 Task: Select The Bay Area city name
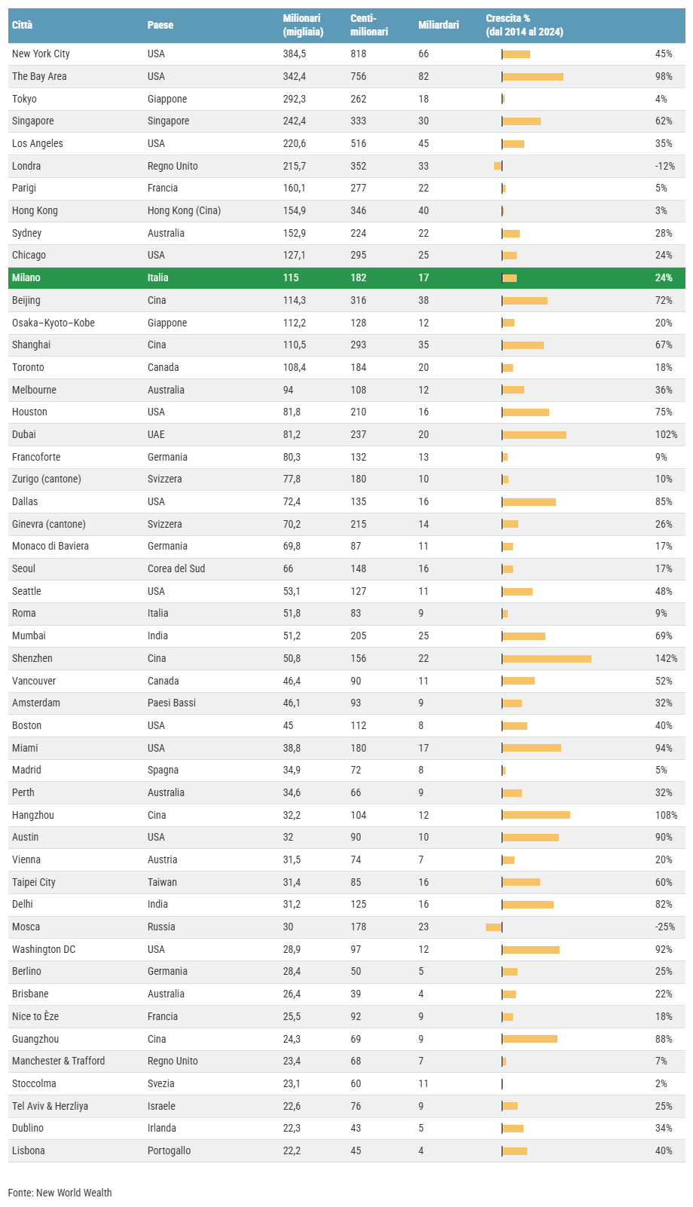(39, 76)
